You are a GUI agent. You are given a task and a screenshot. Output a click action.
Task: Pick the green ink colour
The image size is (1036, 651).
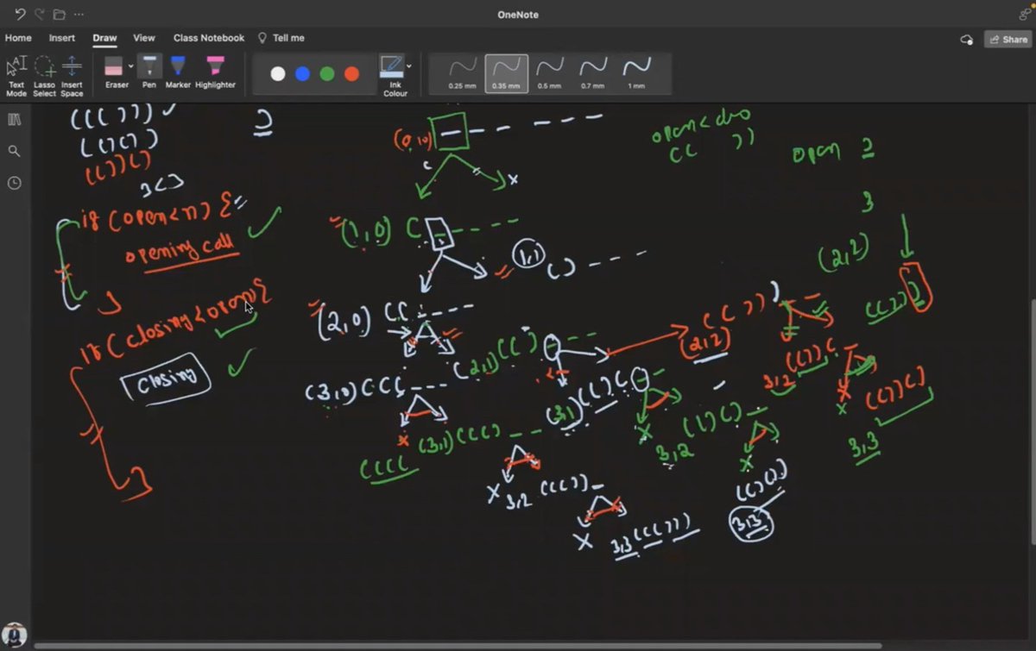coord(327,74)
